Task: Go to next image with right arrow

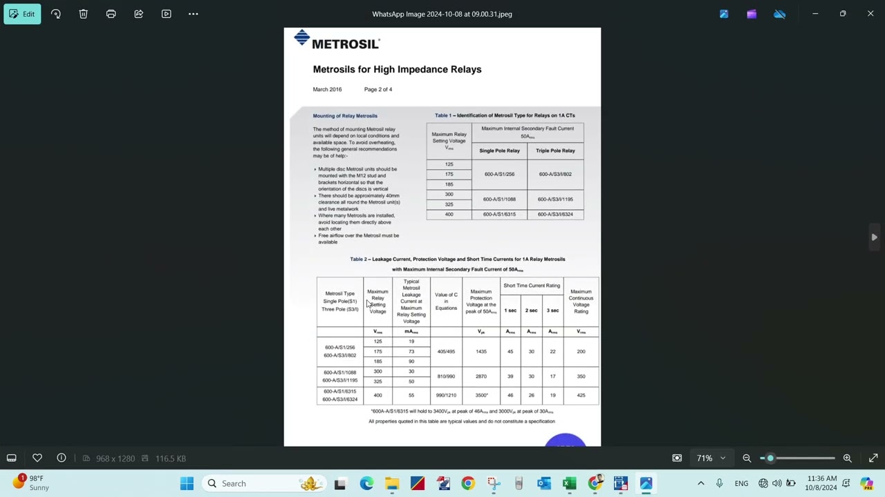Action: pos(874,237)
